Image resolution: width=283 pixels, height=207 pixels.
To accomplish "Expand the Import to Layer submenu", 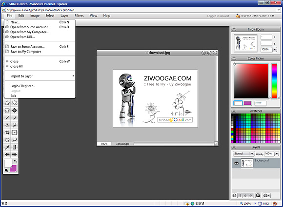I will point(40,76).
